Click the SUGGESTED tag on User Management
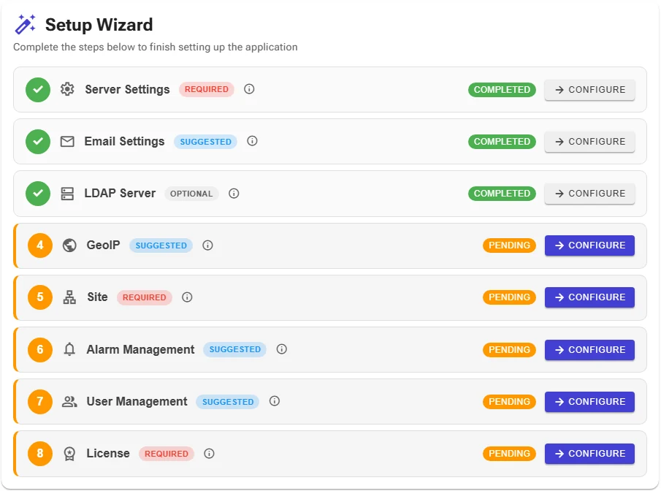Screen dimensions: 661x491 click(x=228, y=402)
